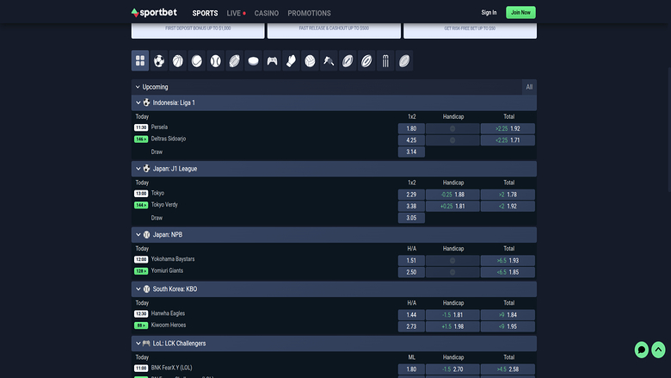The width and height of the screenshot is (671, 378).
Task: Collapse the South Korea: KBO group
Action: pyautogui.click(x=138, y=289)
